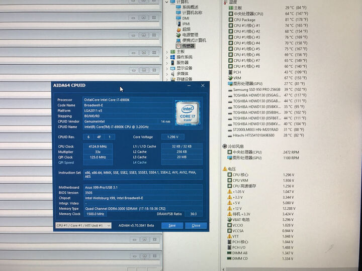Click the Close button in CPUID dialog
Viewport: 362px width, 271px height.
[x=196, y=225]
